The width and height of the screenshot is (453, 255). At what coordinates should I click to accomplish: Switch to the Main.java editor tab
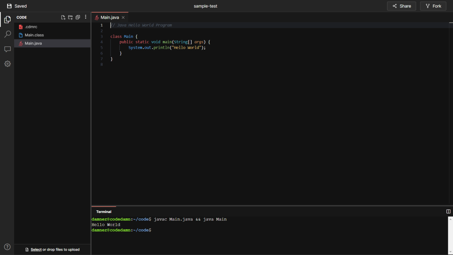pyautogui.click(x=110, y=17)
